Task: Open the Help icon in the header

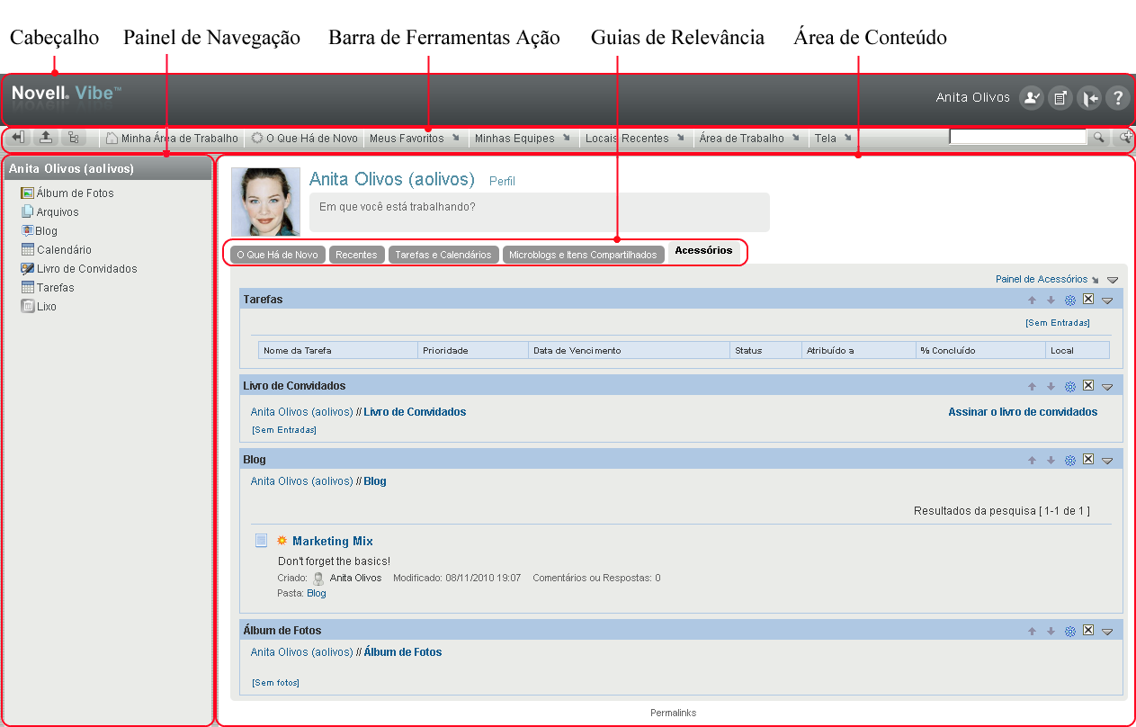Action: [x=1118, y=97]
